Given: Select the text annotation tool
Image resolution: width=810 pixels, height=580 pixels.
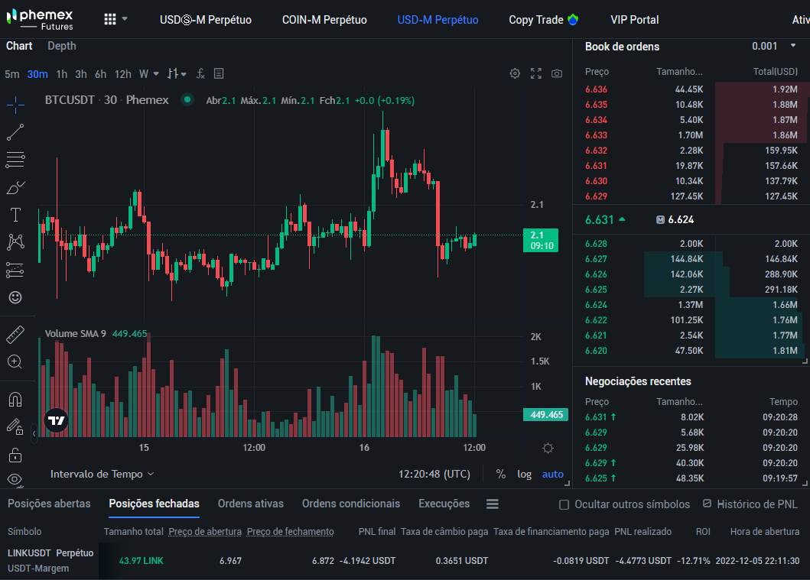Looking at the screenshot, I should 15,215.
